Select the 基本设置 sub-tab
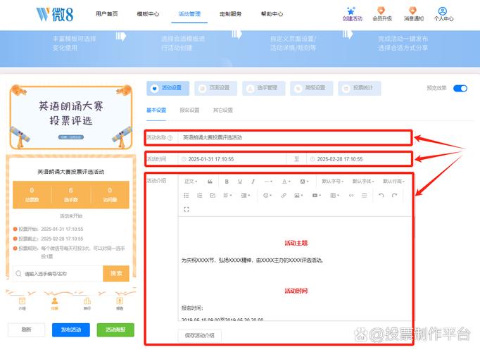 tap(156, 111)
